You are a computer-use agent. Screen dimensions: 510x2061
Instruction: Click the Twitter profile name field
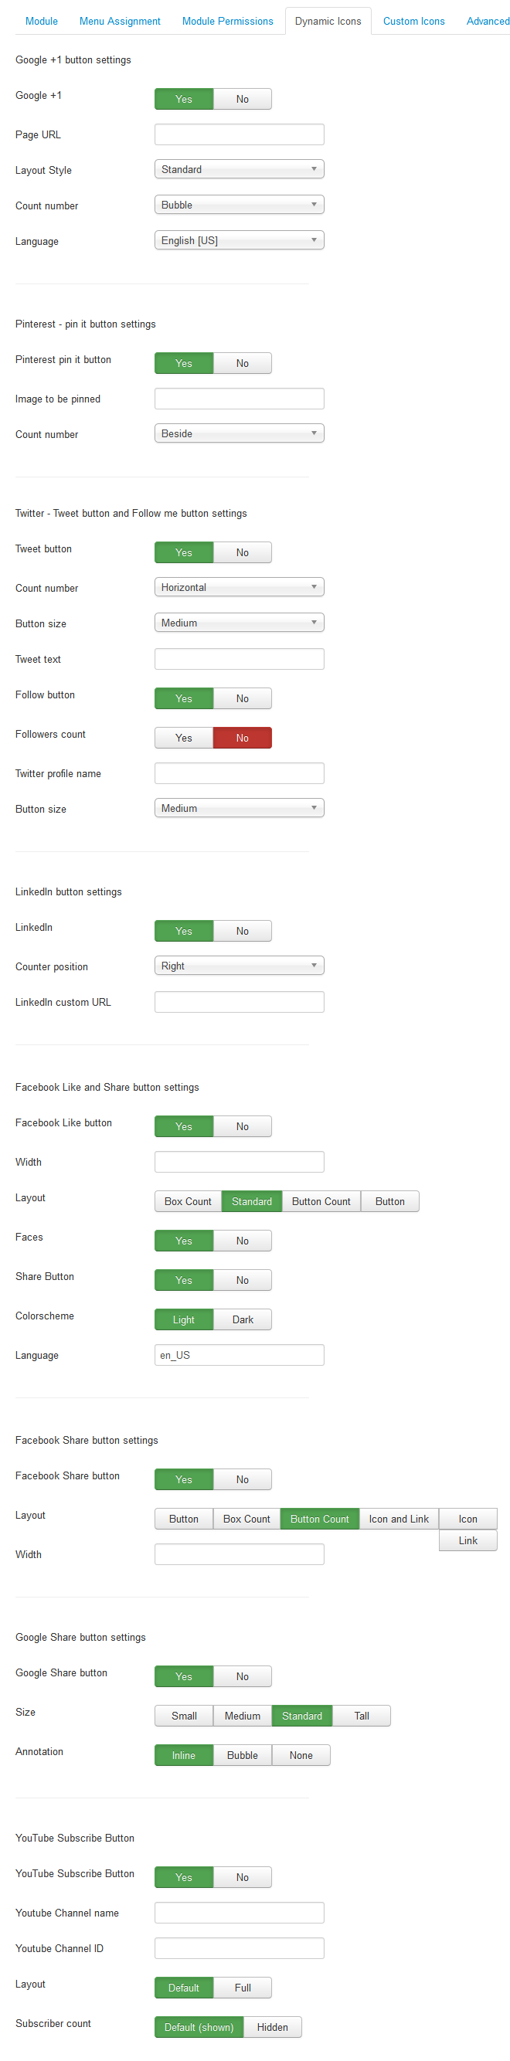(x=239, y=774)
